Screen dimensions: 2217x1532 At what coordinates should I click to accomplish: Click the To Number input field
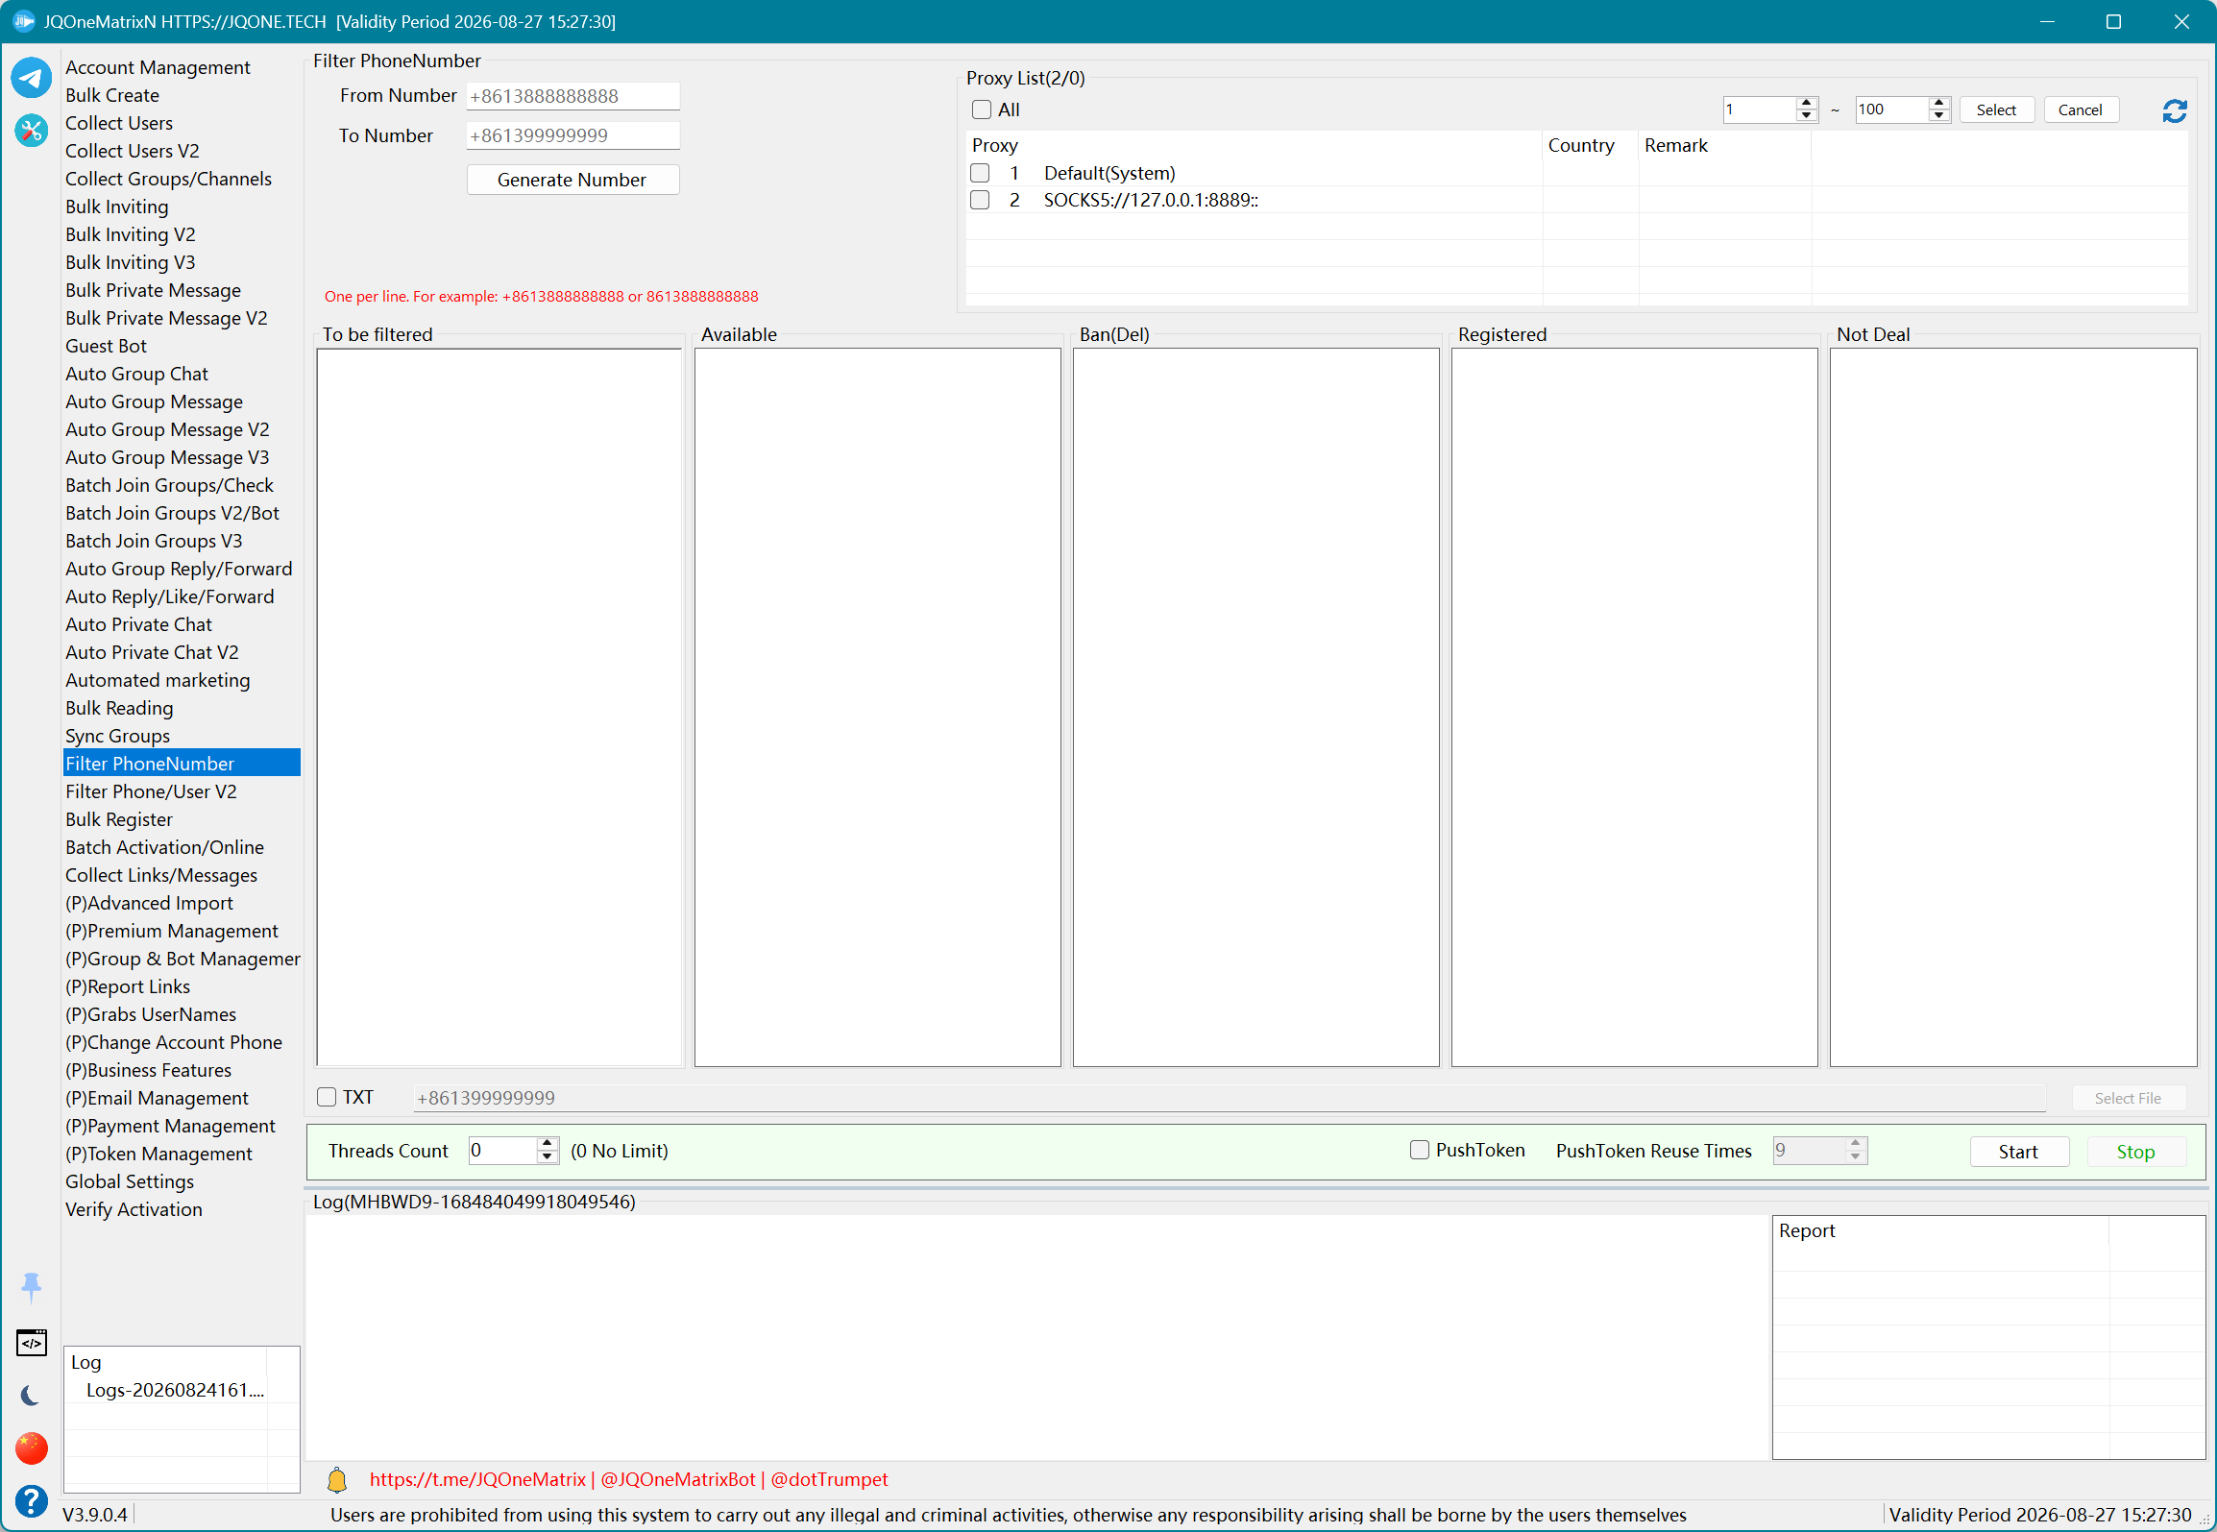pyautogui.click(x=573, y=135)
